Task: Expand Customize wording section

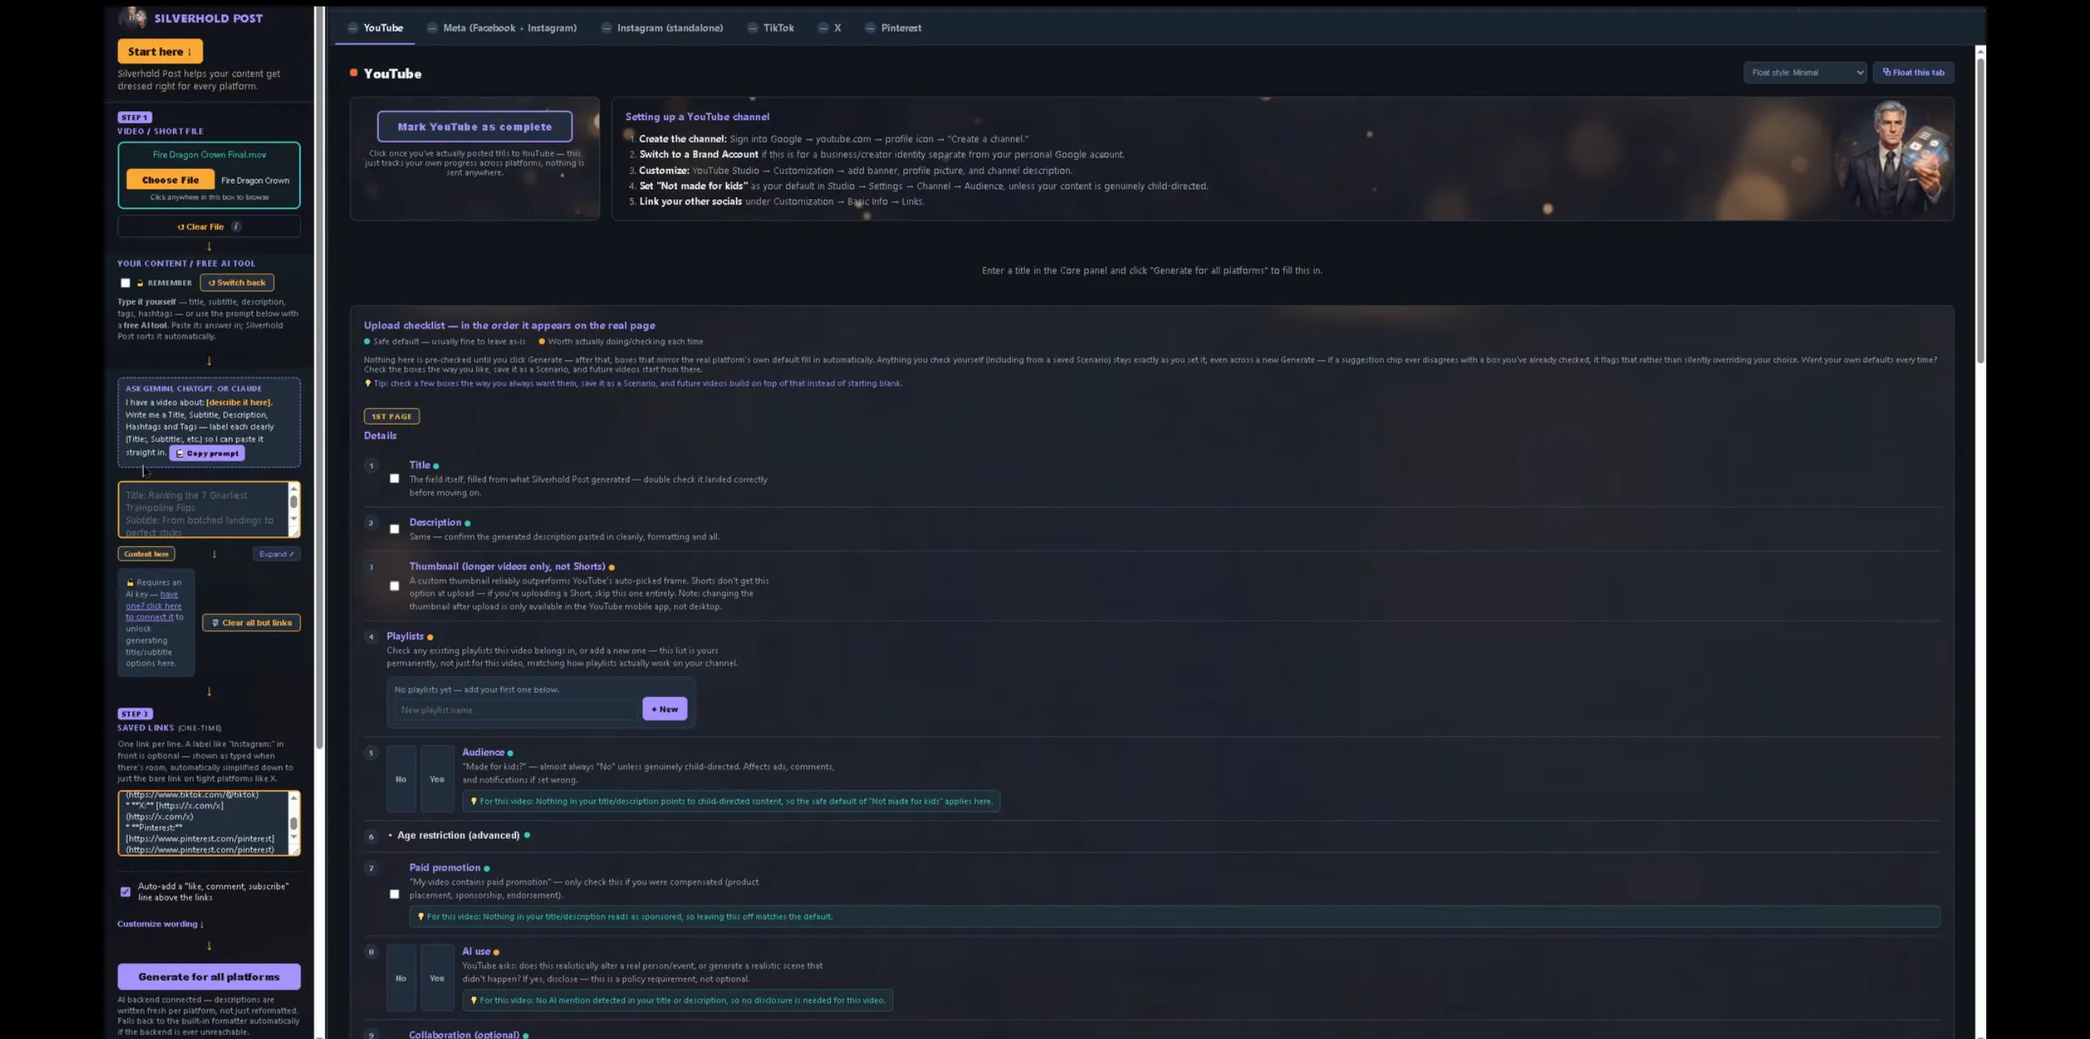Action: 160,924
